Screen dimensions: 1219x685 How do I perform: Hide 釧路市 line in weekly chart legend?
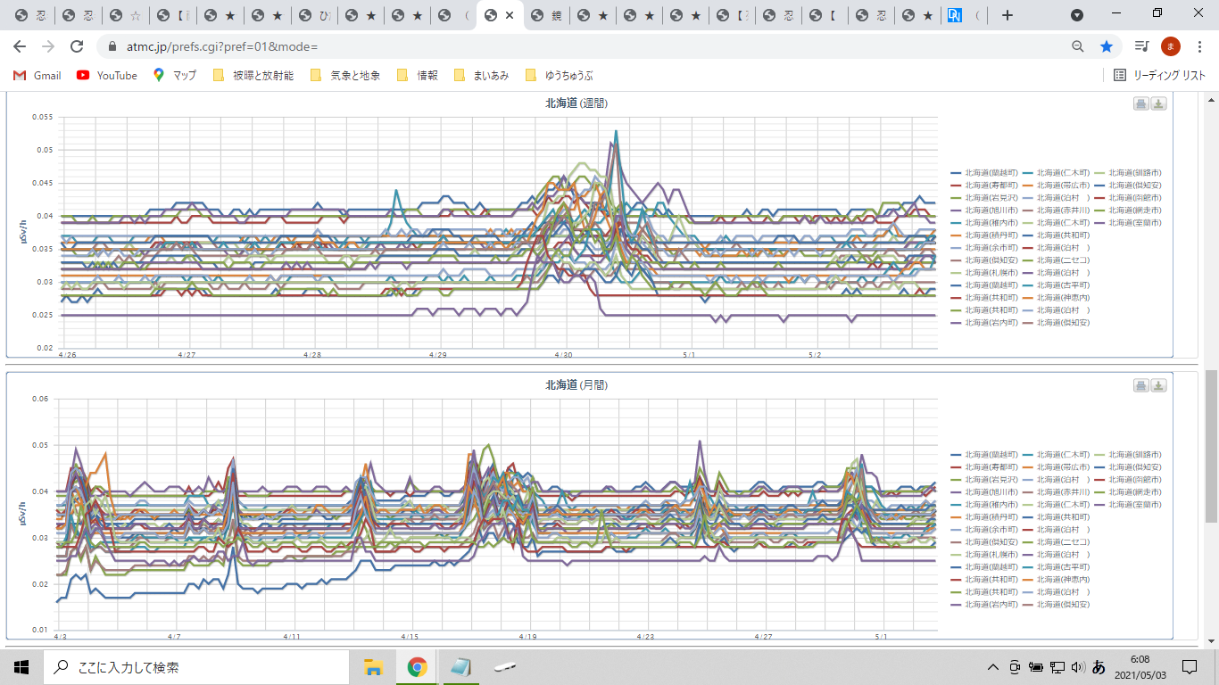coord(1128,172)
